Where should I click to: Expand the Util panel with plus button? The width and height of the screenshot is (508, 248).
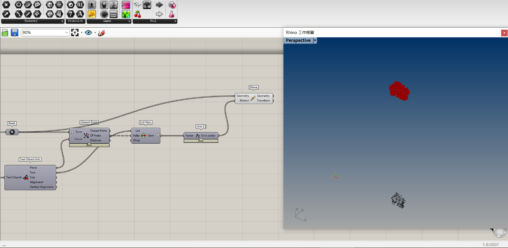[175, 21]
